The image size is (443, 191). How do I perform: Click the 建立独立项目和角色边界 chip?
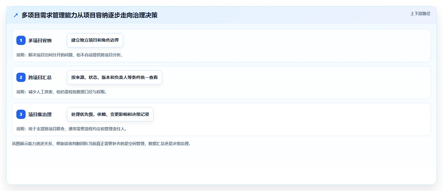point(95,40)
